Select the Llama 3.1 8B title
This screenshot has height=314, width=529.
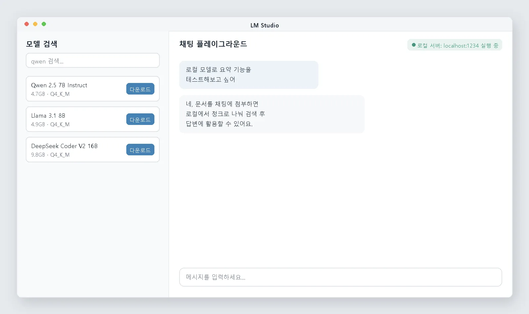coord(48,116)
